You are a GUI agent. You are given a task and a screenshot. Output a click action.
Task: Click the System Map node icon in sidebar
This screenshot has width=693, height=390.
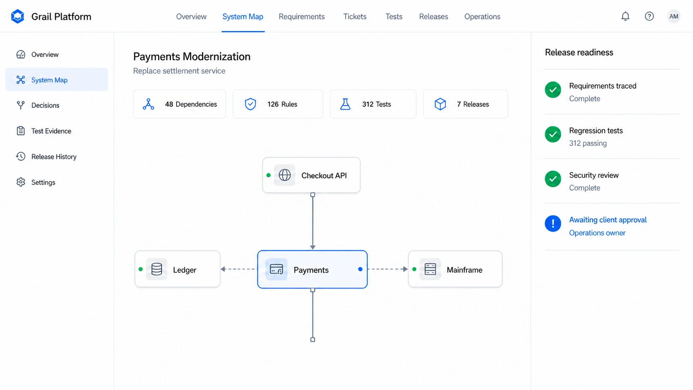[21, 80]
